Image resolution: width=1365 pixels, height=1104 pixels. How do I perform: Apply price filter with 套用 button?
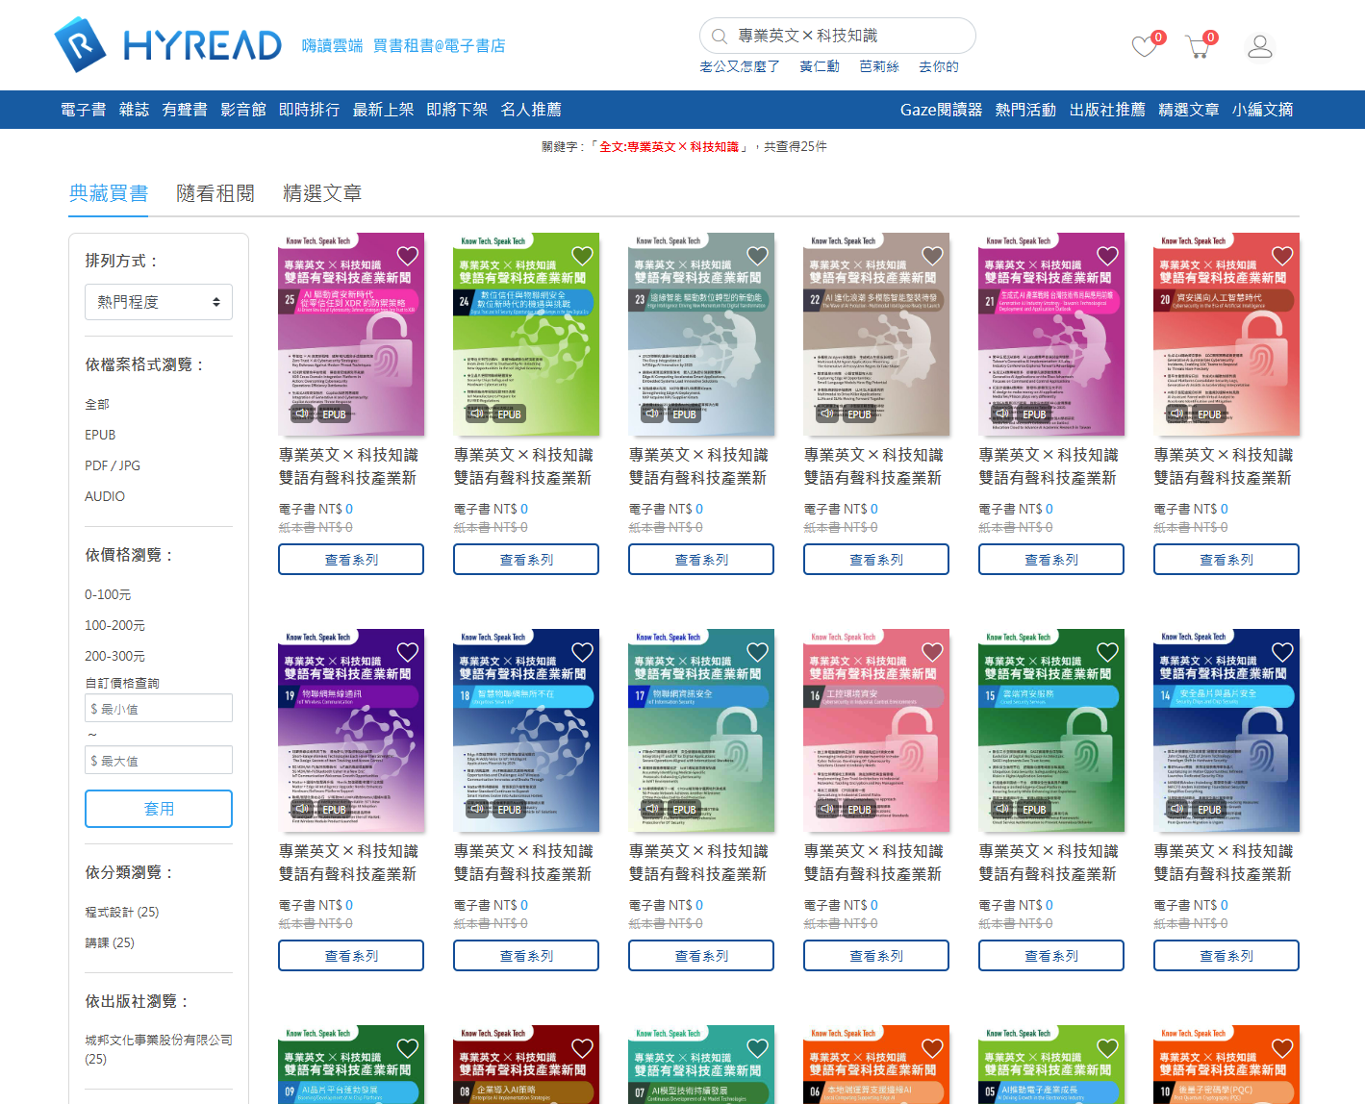(159, 809)
